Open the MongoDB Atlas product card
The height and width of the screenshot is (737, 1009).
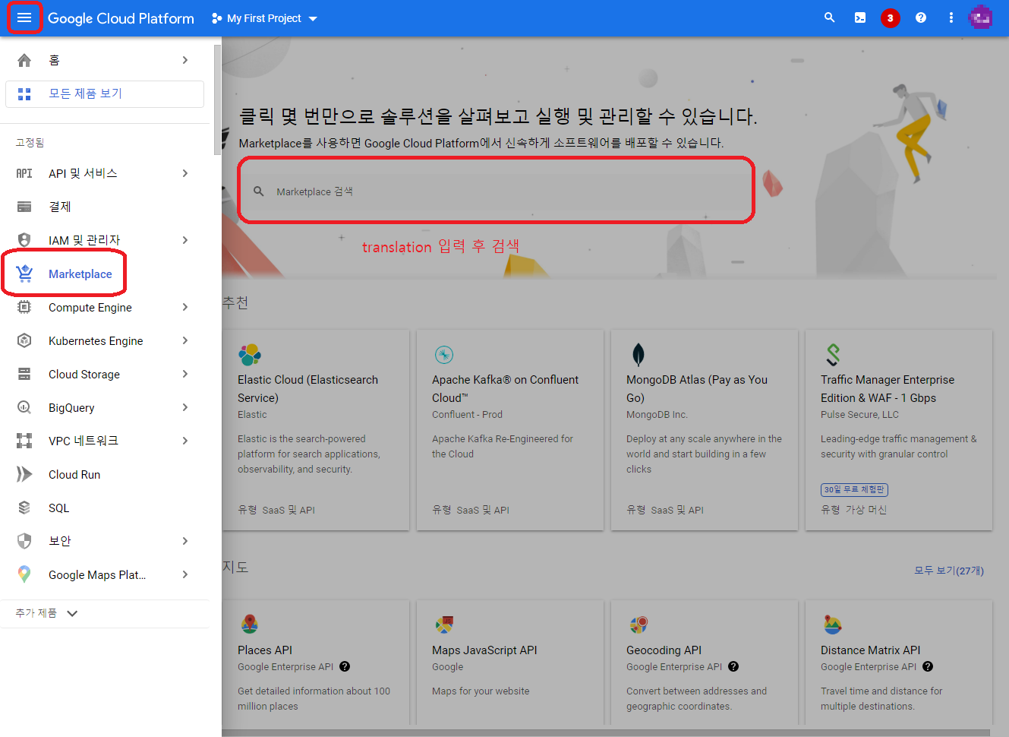click(704, 429)
